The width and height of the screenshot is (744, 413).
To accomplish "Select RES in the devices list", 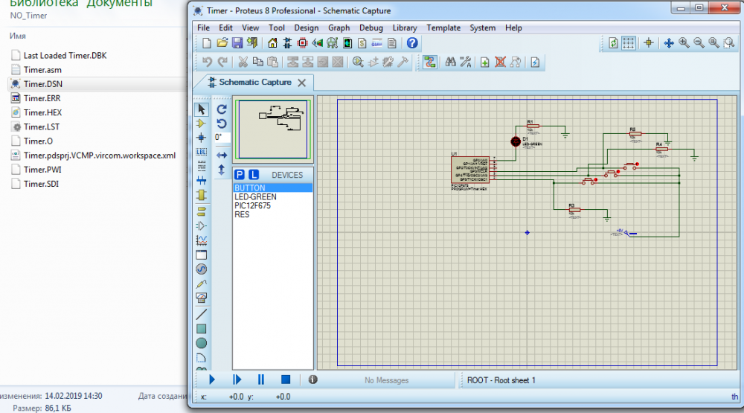I will pyautogui.click(x=273, y=214).
